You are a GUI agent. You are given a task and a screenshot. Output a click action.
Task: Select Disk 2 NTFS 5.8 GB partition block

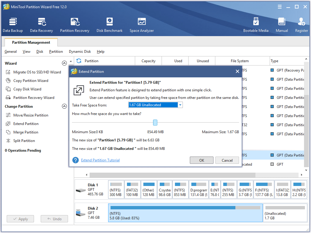tap(185, 213)
